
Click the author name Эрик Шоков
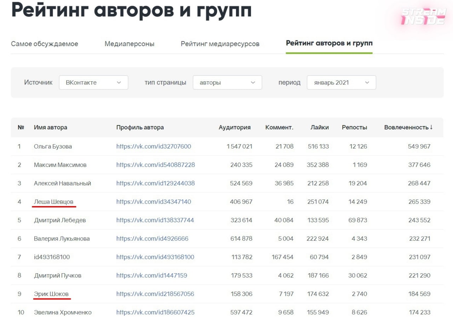tap(51, 294)
